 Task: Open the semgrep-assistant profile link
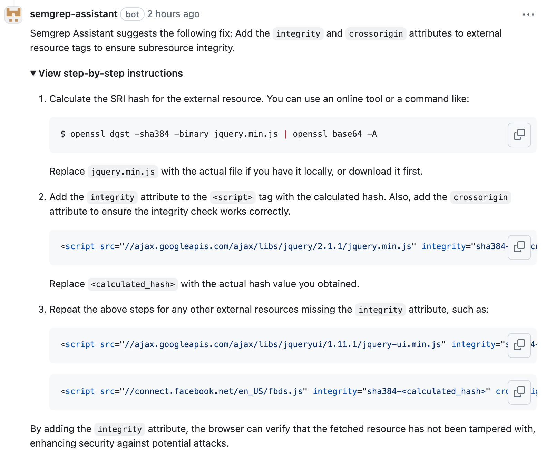pos(74,14)
